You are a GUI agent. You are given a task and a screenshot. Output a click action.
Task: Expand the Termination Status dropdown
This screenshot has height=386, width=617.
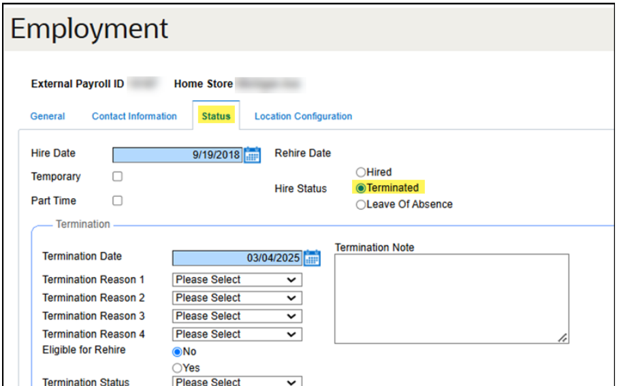pyautogui.click(x=237, y=382)
